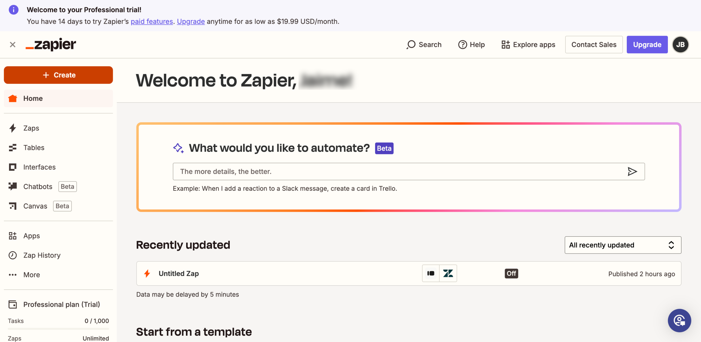
Task: Open Professional plan (Trial) details
Action: [x=61, y=304]
